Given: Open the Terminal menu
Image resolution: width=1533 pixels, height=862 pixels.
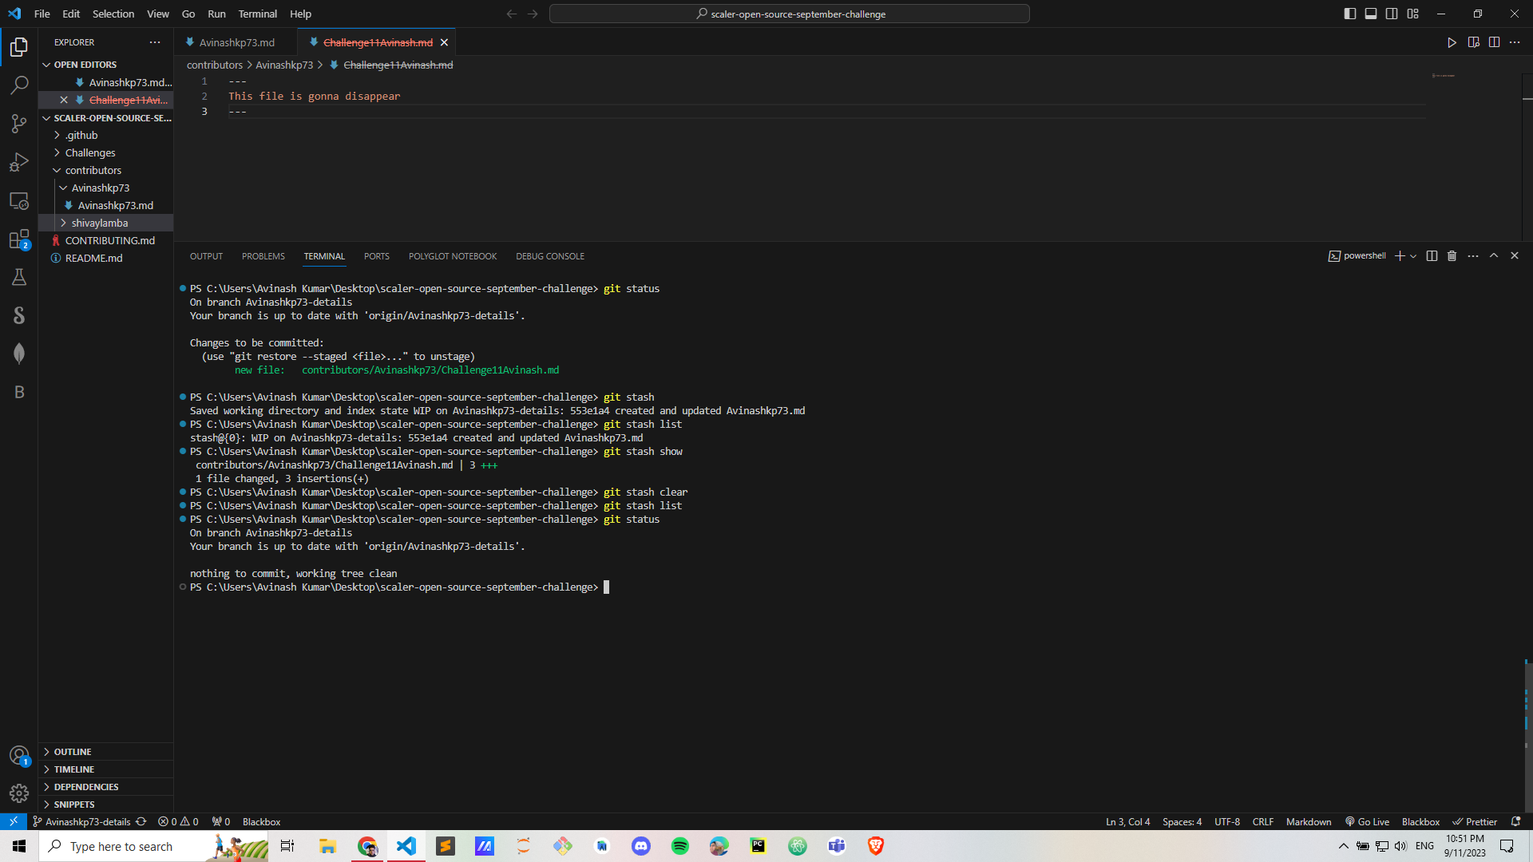Looking at the screenshot, I should point(257,14).
